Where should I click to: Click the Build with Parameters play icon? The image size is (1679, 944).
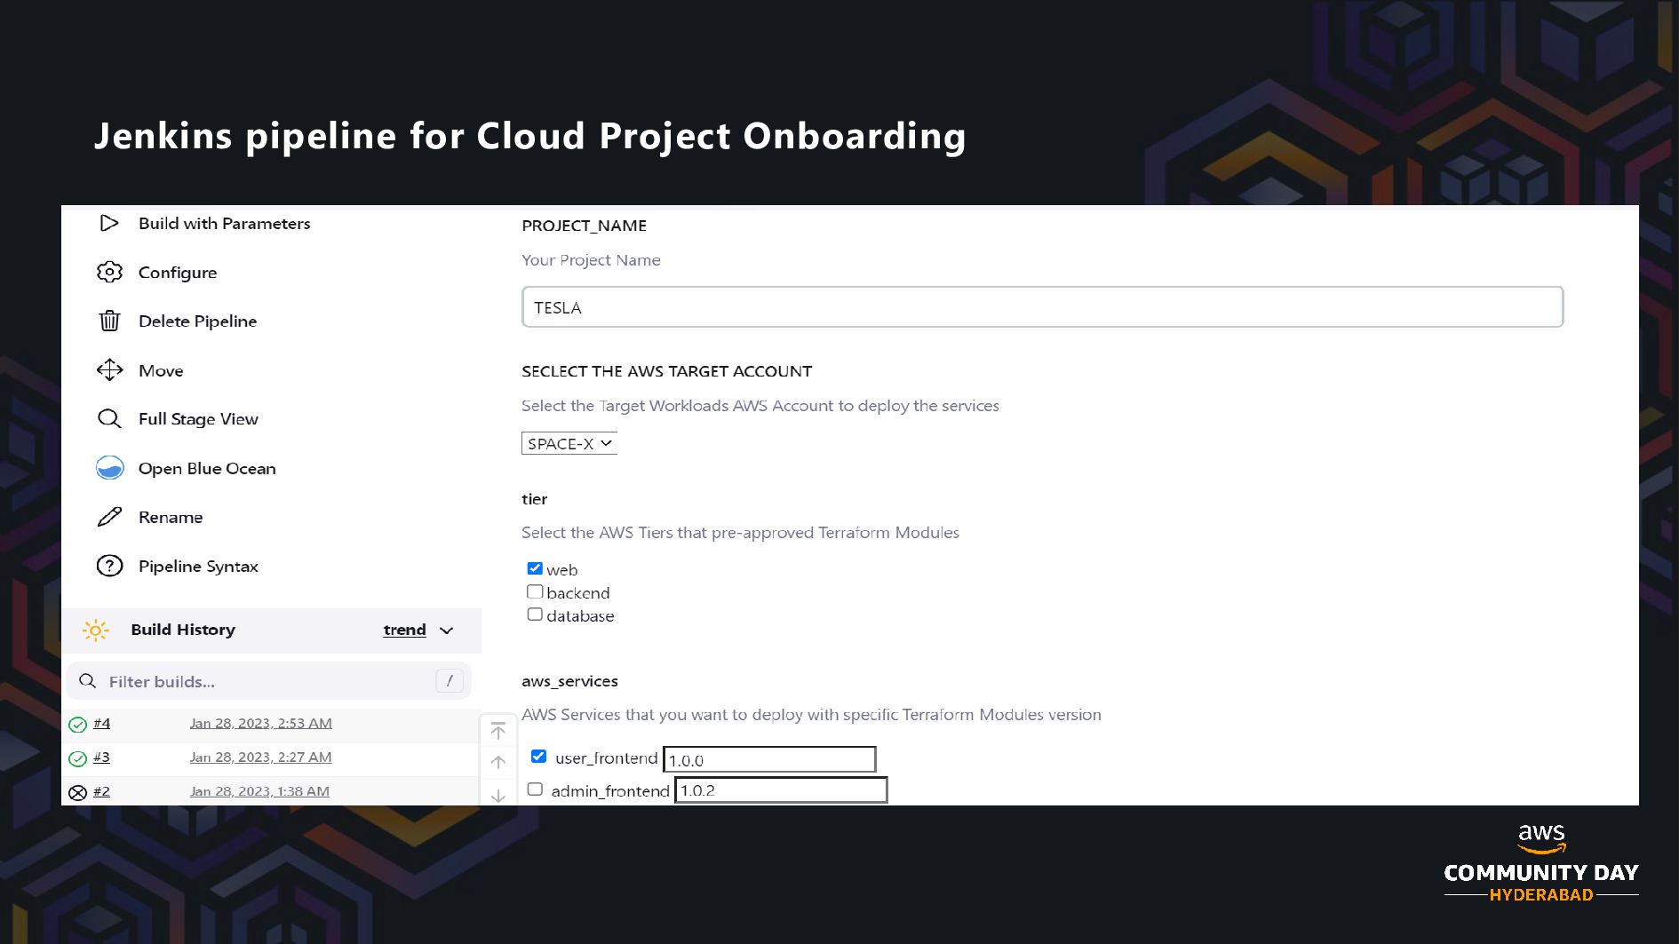tap(109, 223)
